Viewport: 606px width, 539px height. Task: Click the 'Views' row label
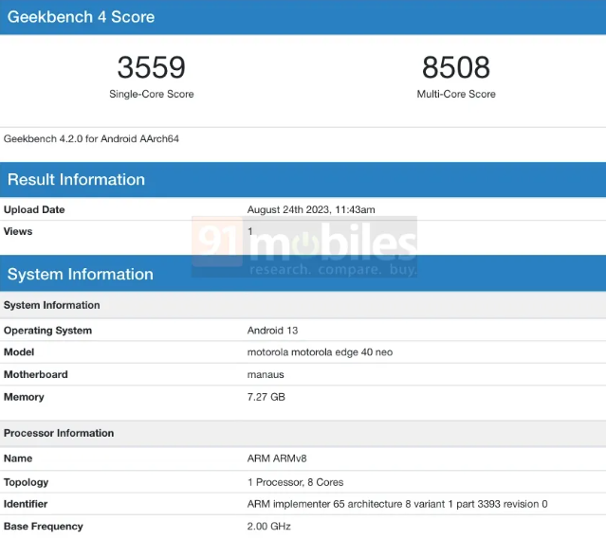pyautogui.click(x=18, y=231)
